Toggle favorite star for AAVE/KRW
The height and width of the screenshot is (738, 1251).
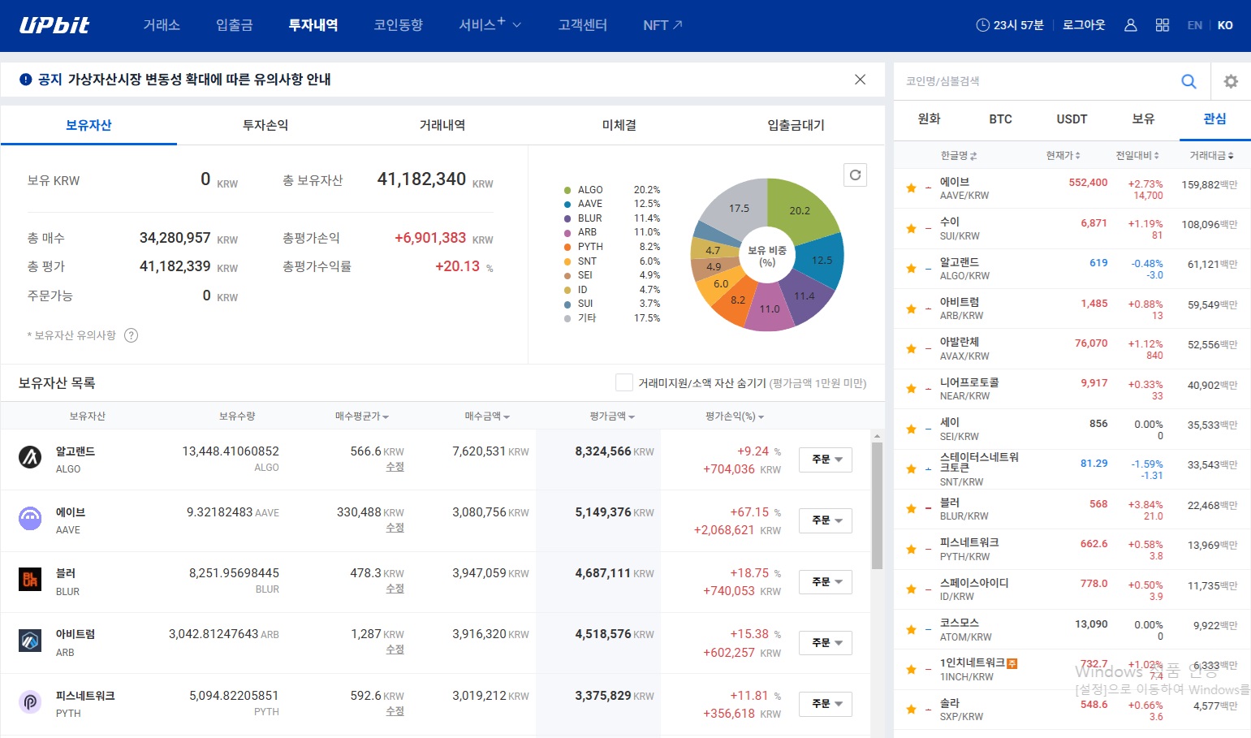[x=911, y=188]
